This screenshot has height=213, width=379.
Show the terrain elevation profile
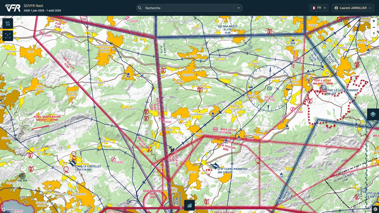click(x=189, y=205)
